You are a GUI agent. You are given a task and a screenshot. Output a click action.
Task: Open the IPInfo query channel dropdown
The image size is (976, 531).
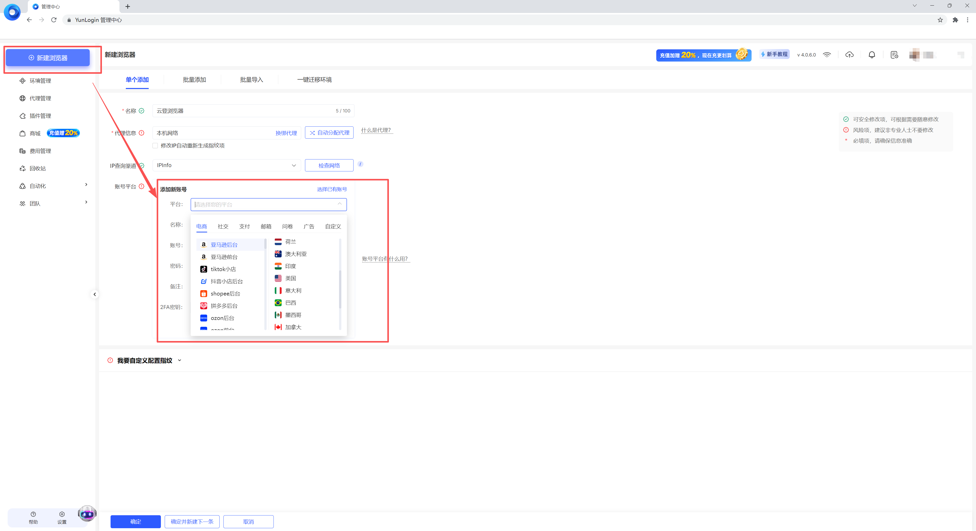point(226,165)
